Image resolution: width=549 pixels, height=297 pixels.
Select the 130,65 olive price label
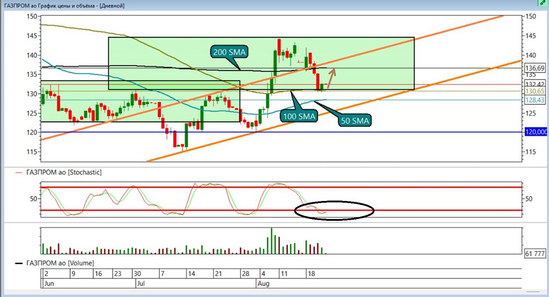point(535,91)
